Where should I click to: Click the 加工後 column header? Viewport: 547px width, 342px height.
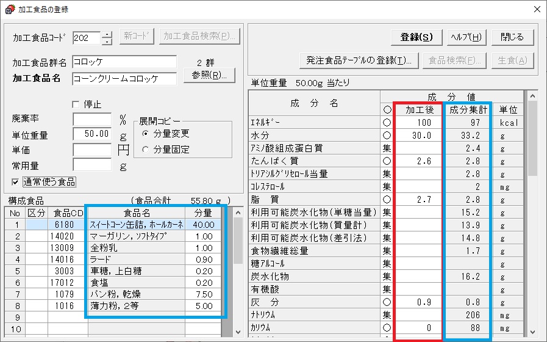point(419,110)
